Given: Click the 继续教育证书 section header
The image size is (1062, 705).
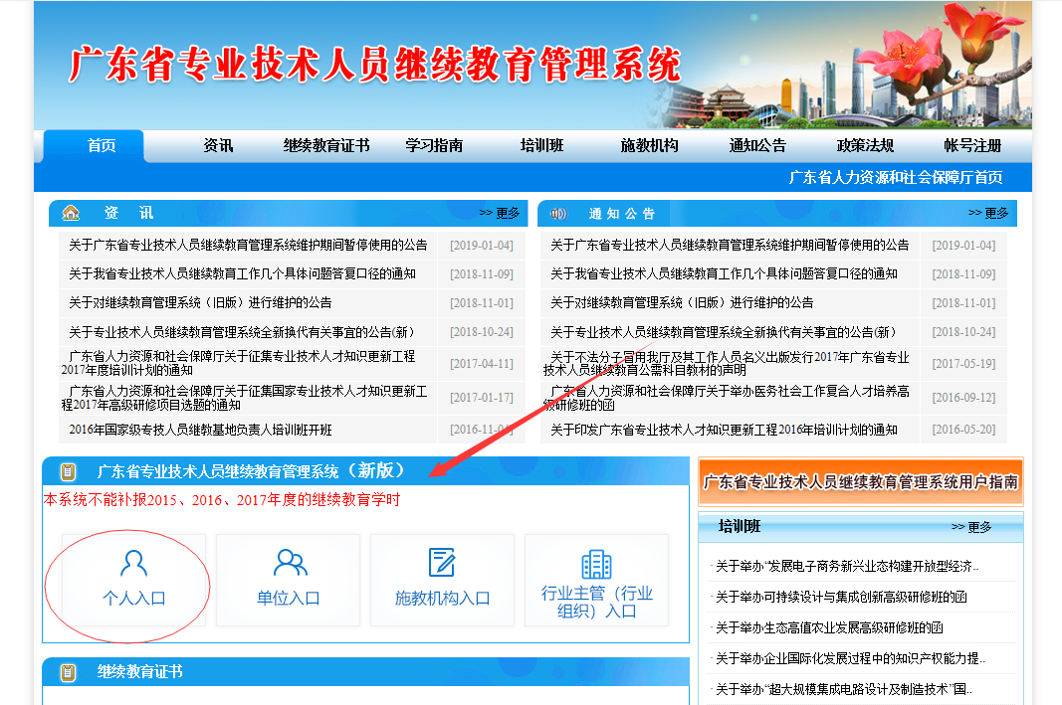Looking at the screenshot, I should 139,672.
